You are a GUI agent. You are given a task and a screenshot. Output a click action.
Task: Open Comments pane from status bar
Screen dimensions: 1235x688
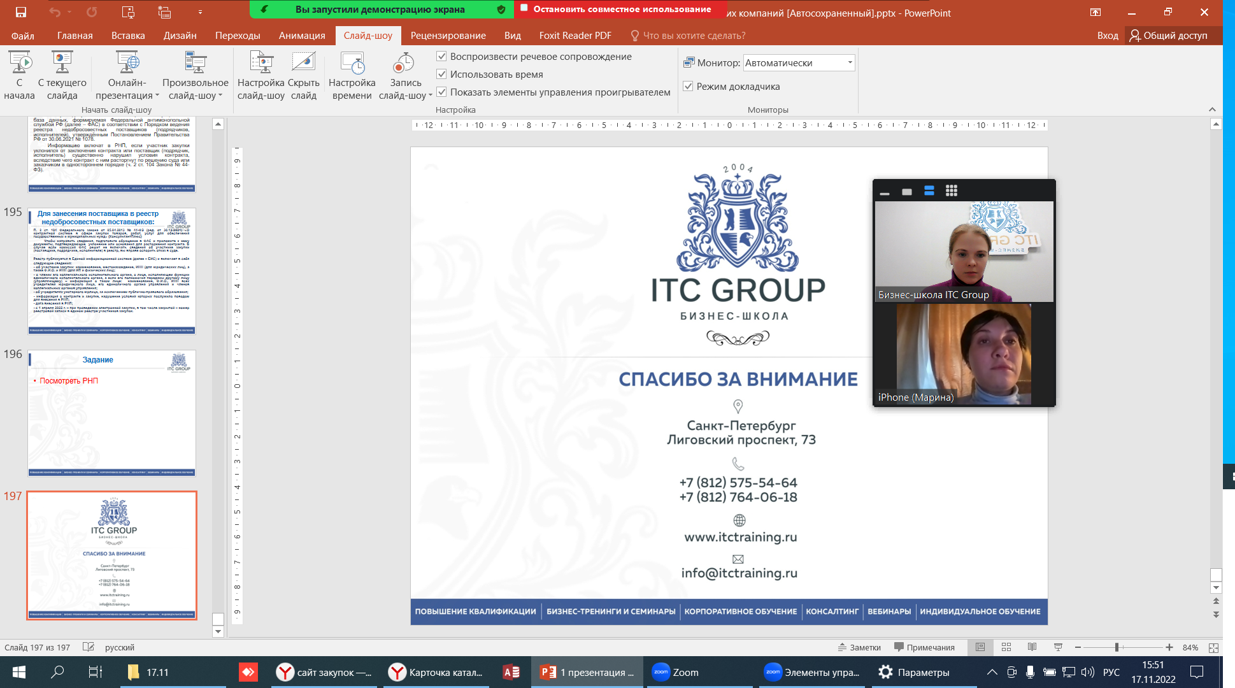(924, 647)
